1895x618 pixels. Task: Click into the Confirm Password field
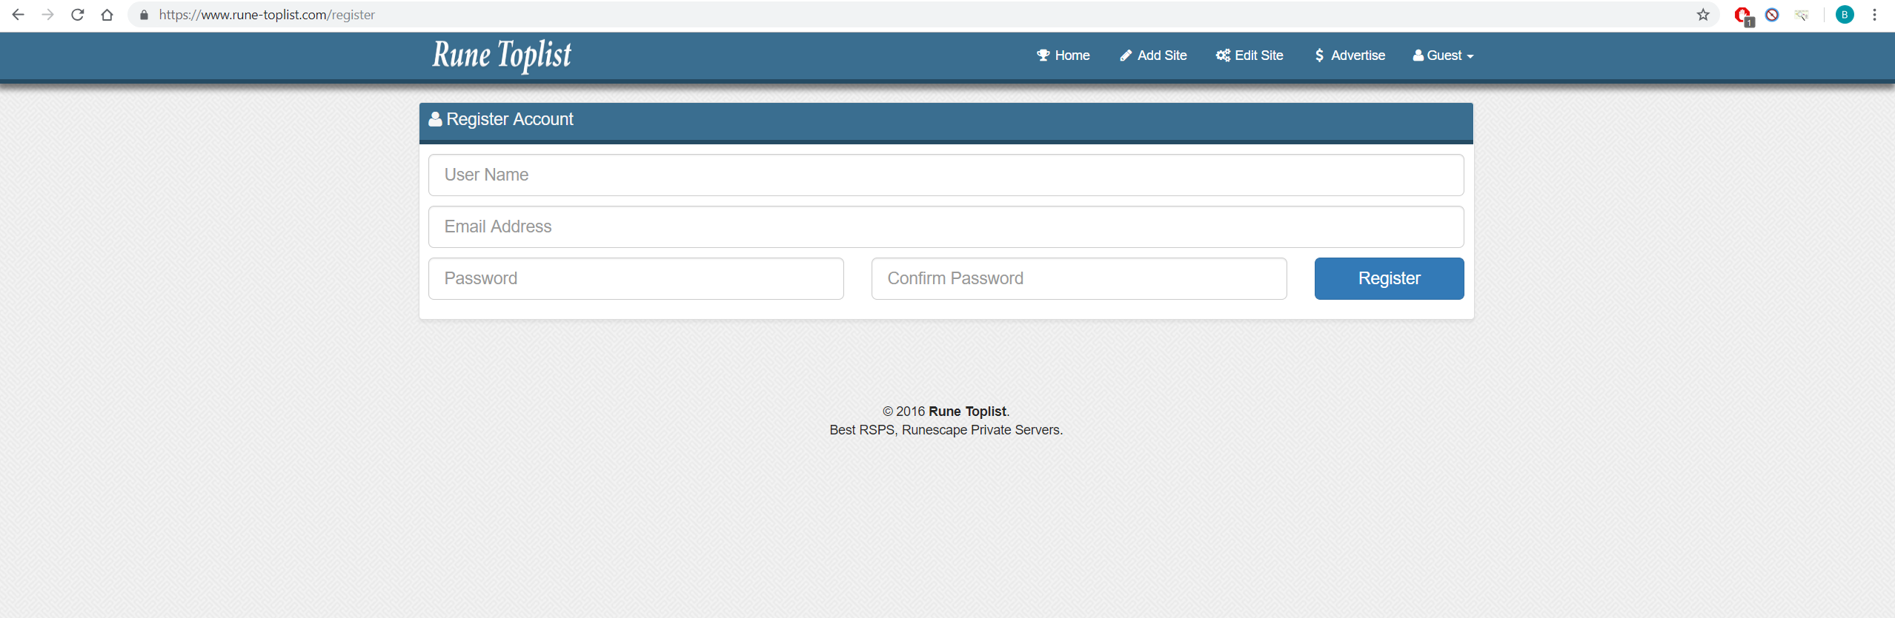[x=1079, y=278]
